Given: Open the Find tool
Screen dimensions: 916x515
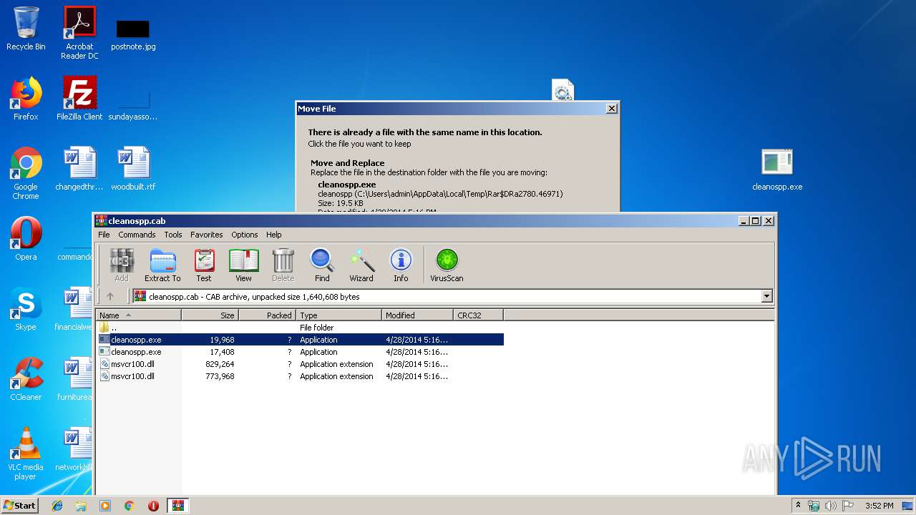Looking at the screenshot, I should (322, 265).
